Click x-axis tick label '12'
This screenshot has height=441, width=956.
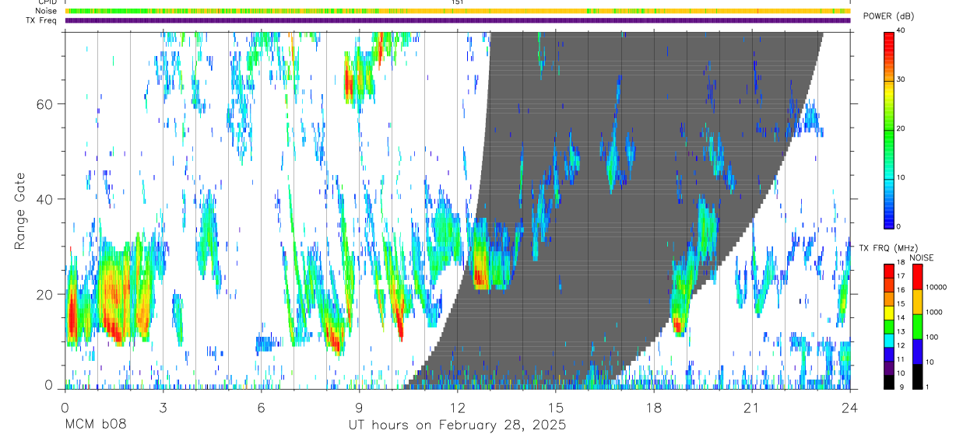[x=457, y=408]
